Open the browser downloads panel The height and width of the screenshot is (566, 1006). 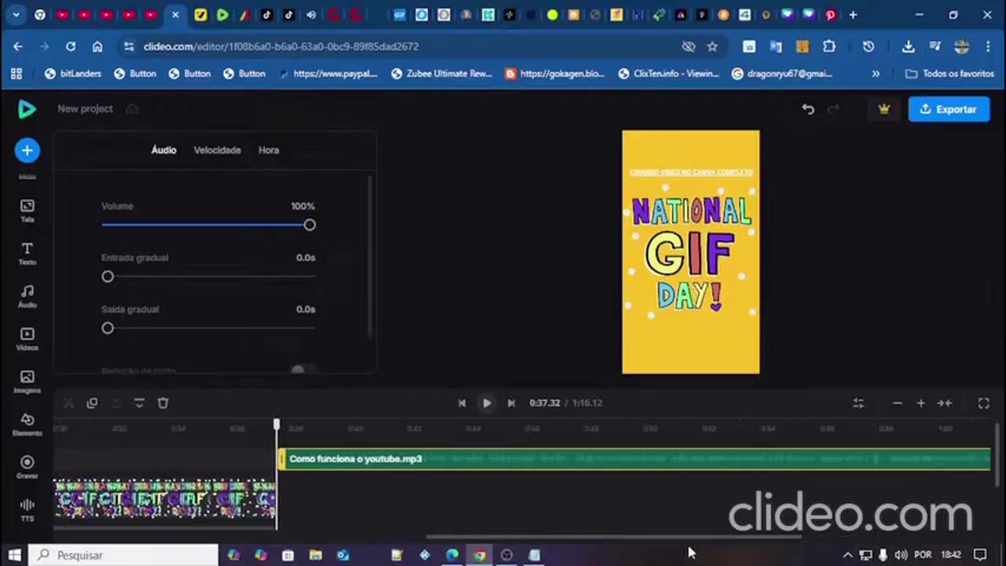[x=908, y=46]
